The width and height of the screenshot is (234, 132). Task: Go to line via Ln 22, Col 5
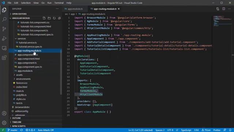140,130
